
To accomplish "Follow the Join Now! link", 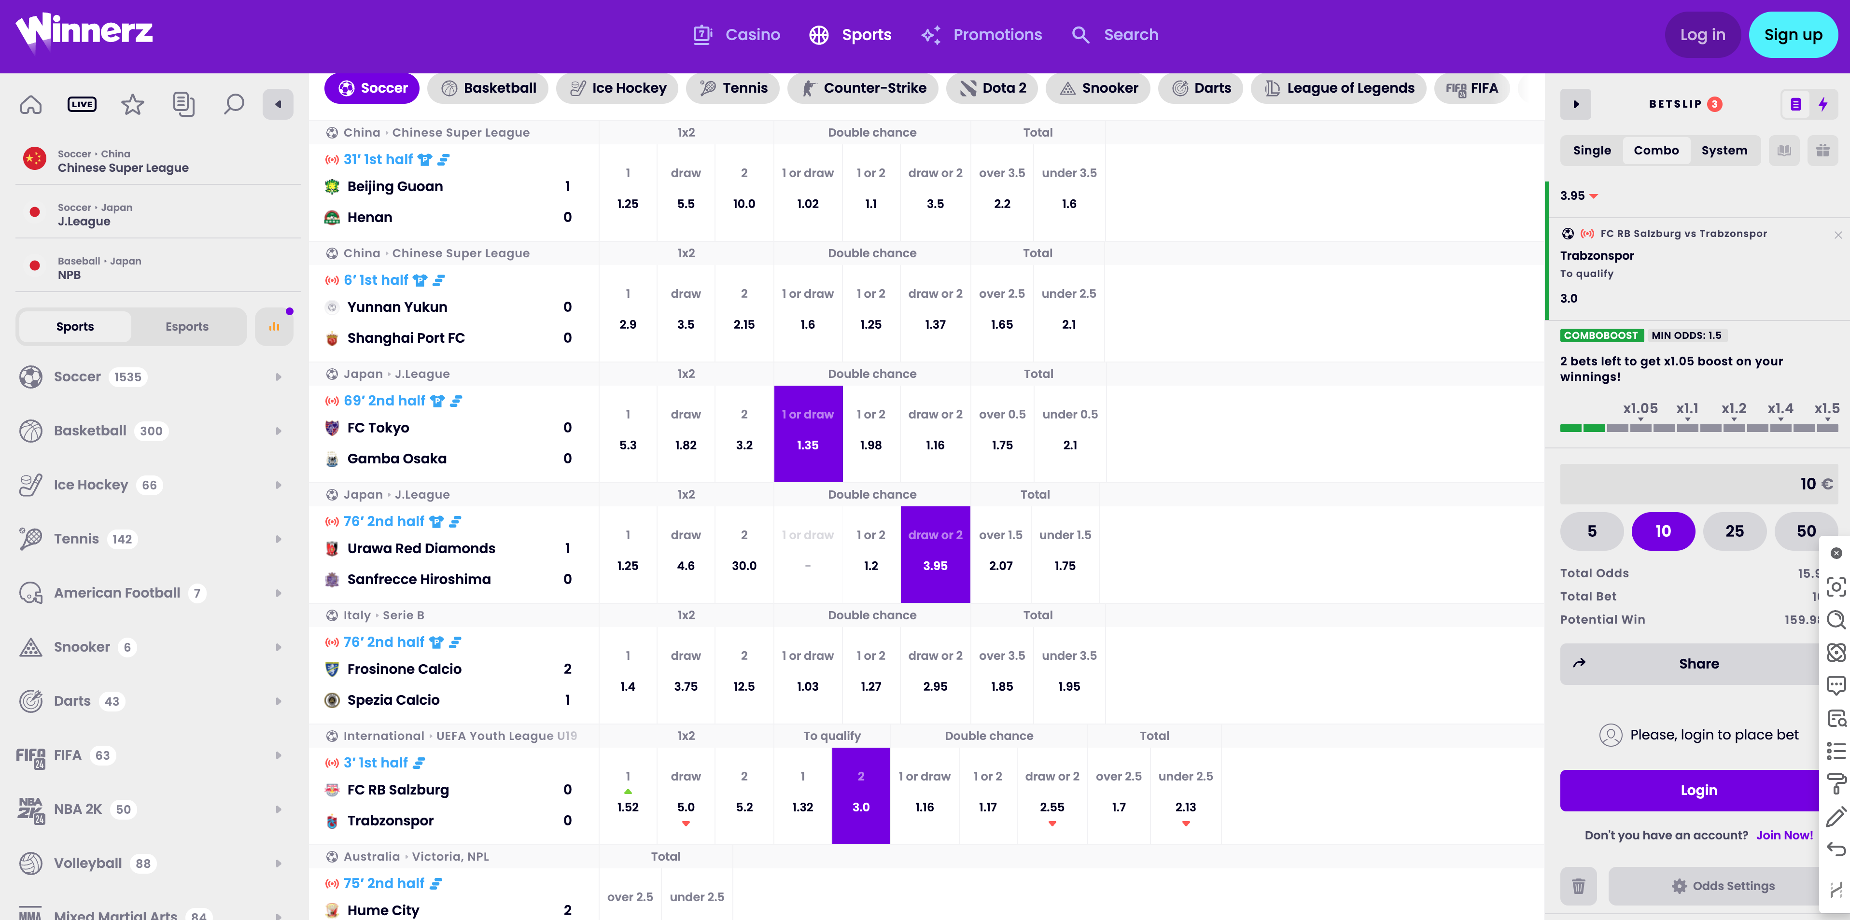I will 1784,835.
